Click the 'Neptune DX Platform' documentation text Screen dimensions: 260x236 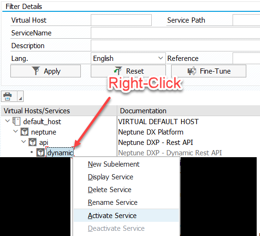coord(151,132)
